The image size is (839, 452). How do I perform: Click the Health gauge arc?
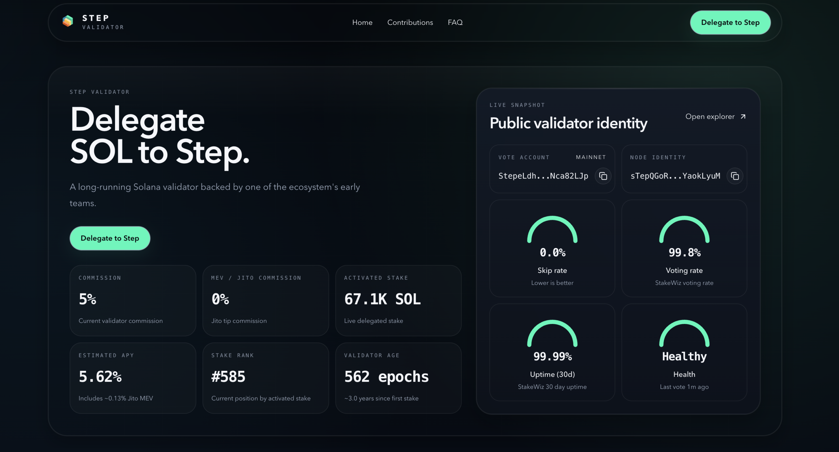(x=684, y=323)
